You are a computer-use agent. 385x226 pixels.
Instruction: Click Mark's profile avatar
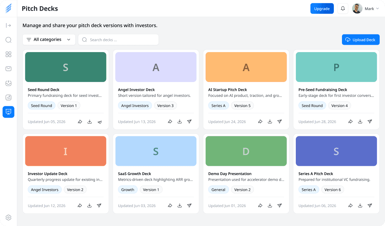coord(357,8)
